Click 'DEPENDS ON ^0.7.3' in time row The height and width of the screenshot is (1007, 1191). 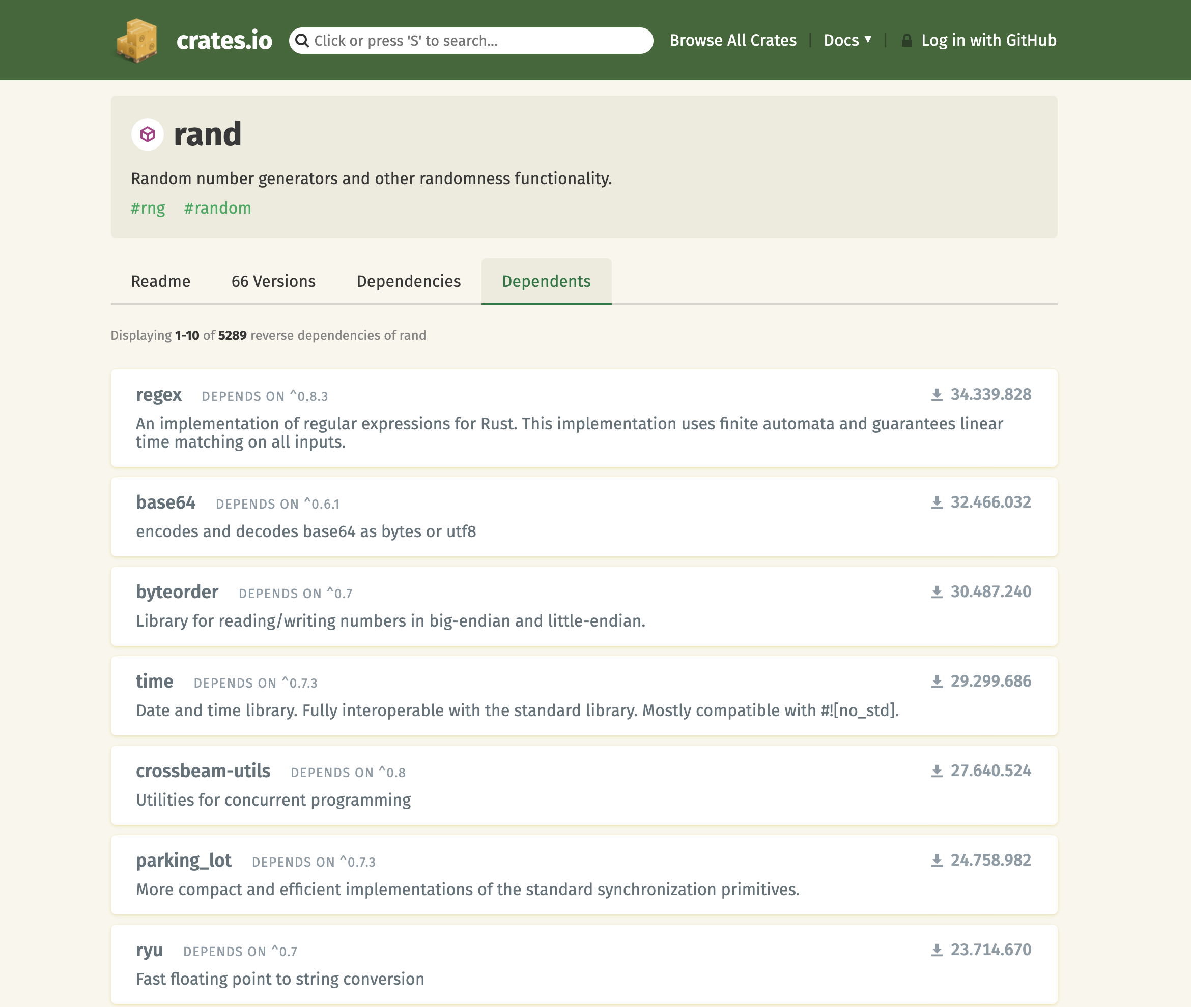point(256,684)
